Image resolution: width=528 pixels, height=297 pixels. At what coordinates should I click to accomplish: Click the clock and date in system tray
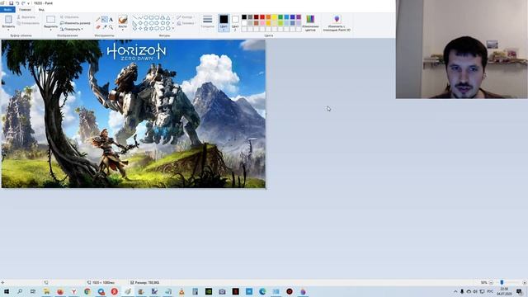pos(504,291)
